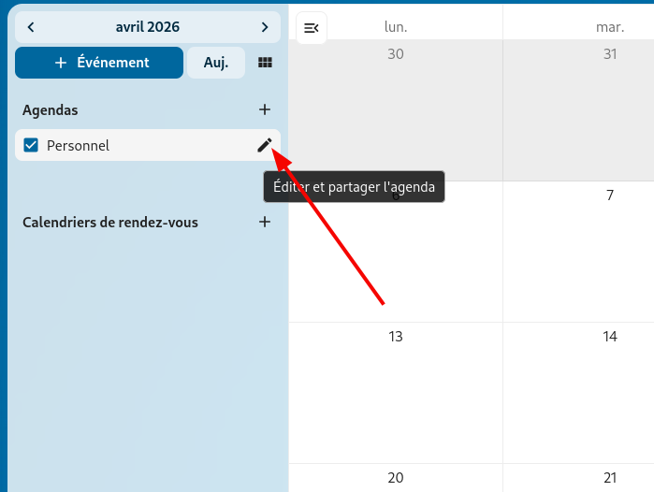This screenshot has width=654, height=492.
Task: Go to previous month arrow
Action: coord(31,27)
